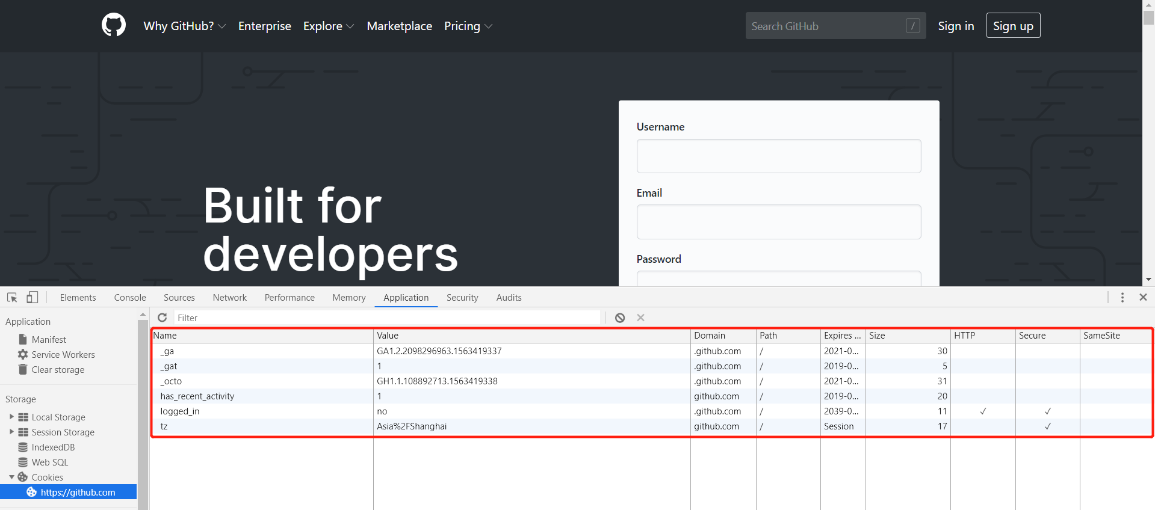This screenshot has width=1155, height=510.
Task: Go to Enterprise page
Action: click(265, 26)
